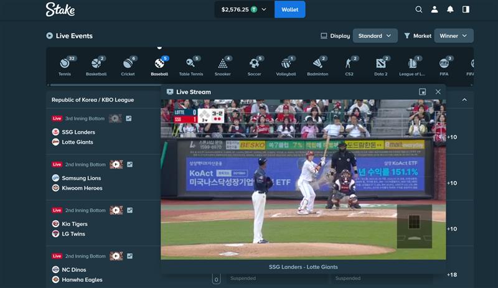Open stats icon for NC Dinos match
Image resolution: width=498 pixels, height=288 pixels.
click(x=130, y=256)
